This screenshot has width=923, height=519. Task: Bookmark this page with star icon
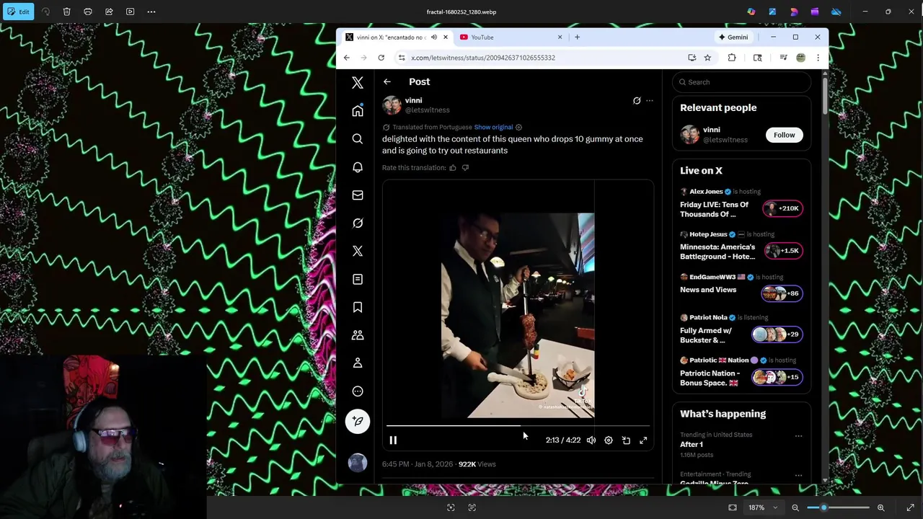pos(707,58)
